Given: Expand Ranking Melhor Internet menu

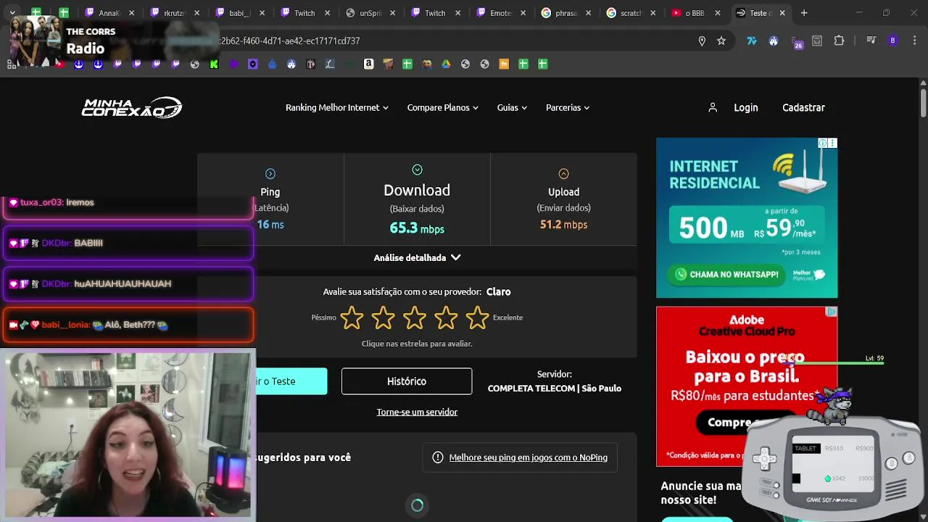Looking at the screenshot, I should click(x=337, y=107).
